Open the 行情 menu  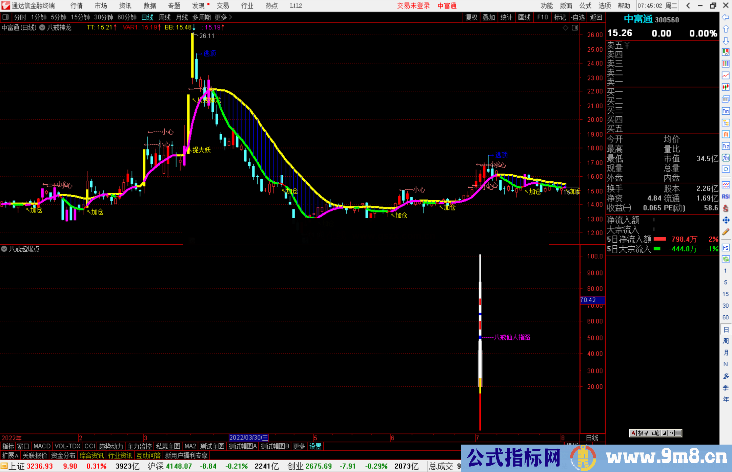pyautogui.click(x=77, y=6)
